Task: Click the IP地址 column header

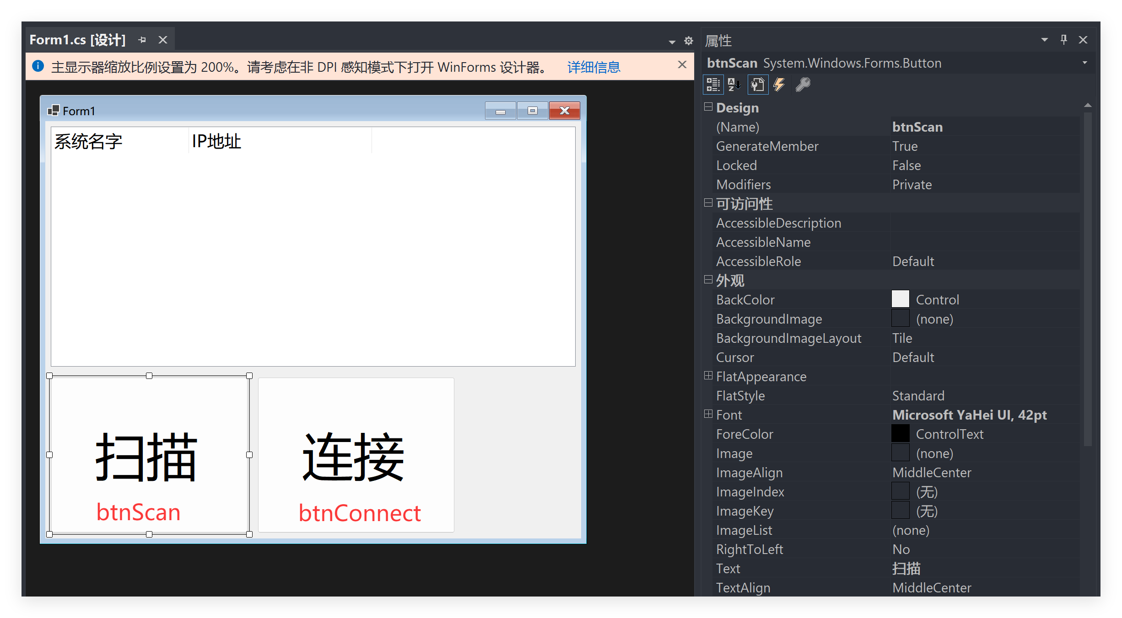Action: [280, 141]
